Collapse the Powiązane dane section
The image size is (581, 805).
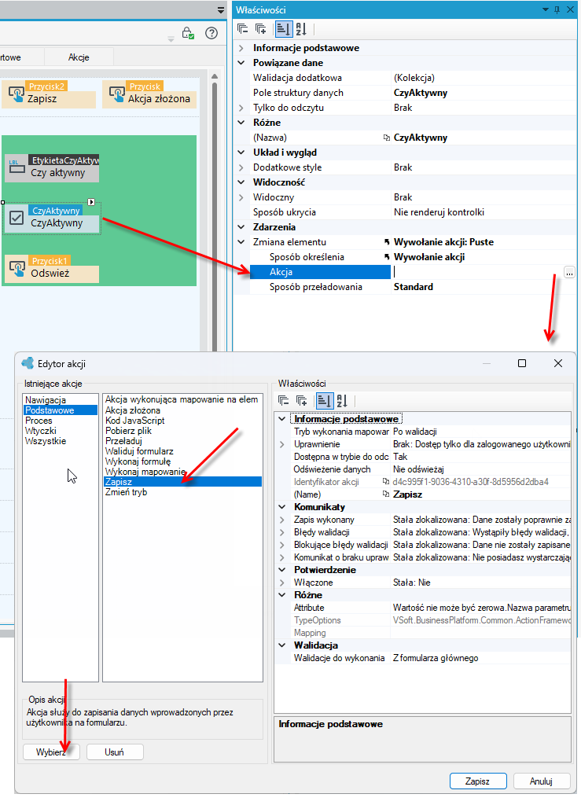241,63
